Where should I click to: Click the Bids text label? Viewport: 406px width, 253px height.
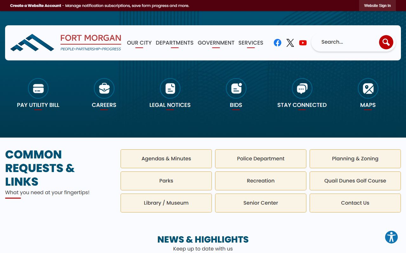pyautogui.click(x=236, y=105)
